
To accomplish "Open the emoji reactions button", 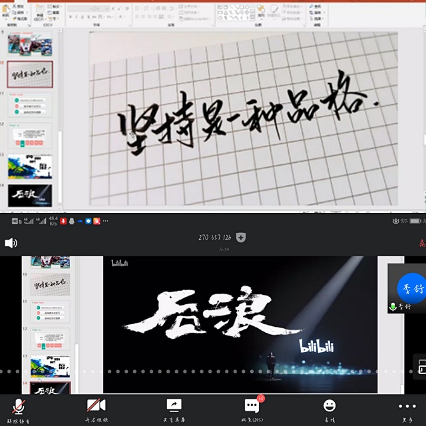I will click(x=329, y=405).
